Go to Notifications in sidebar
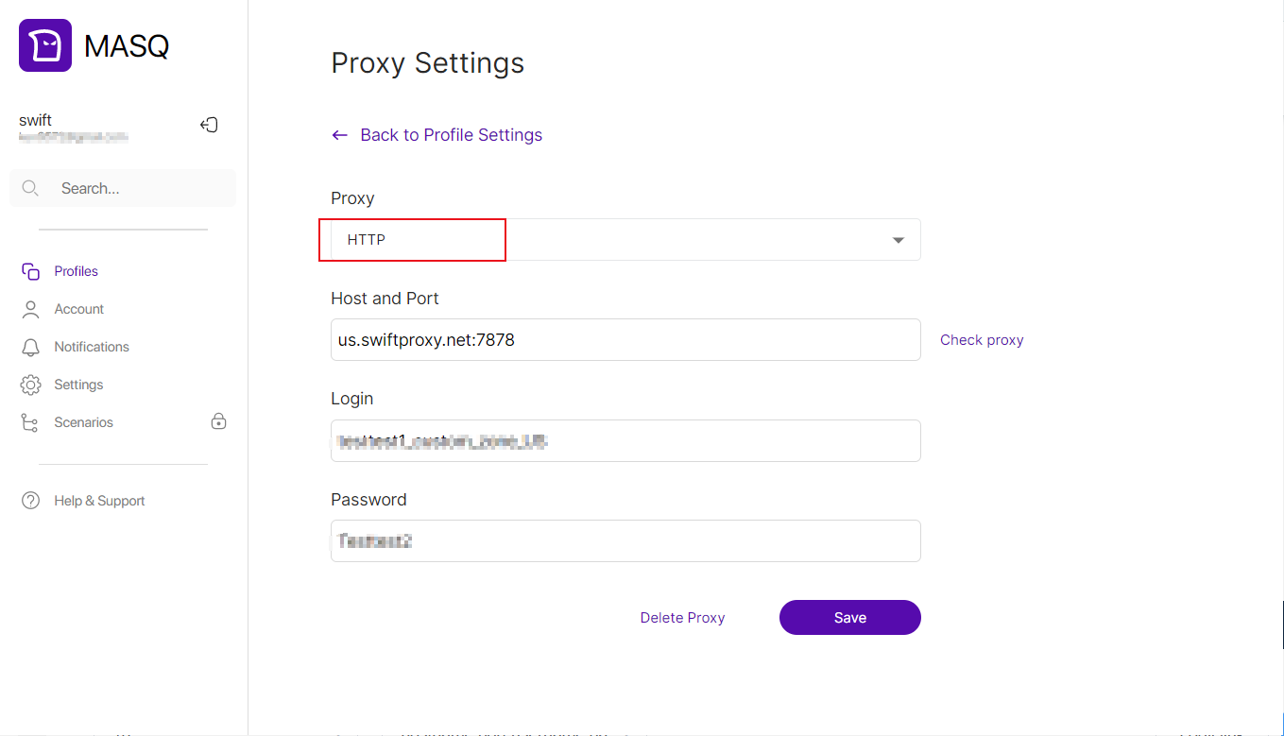The width and height of the screenshot is (1284, 736). pos(92,347)
